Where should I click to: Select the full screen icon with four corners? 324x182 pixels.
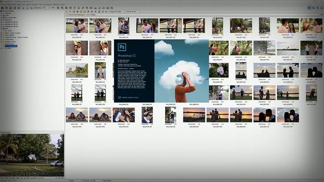tap(322, 8)
